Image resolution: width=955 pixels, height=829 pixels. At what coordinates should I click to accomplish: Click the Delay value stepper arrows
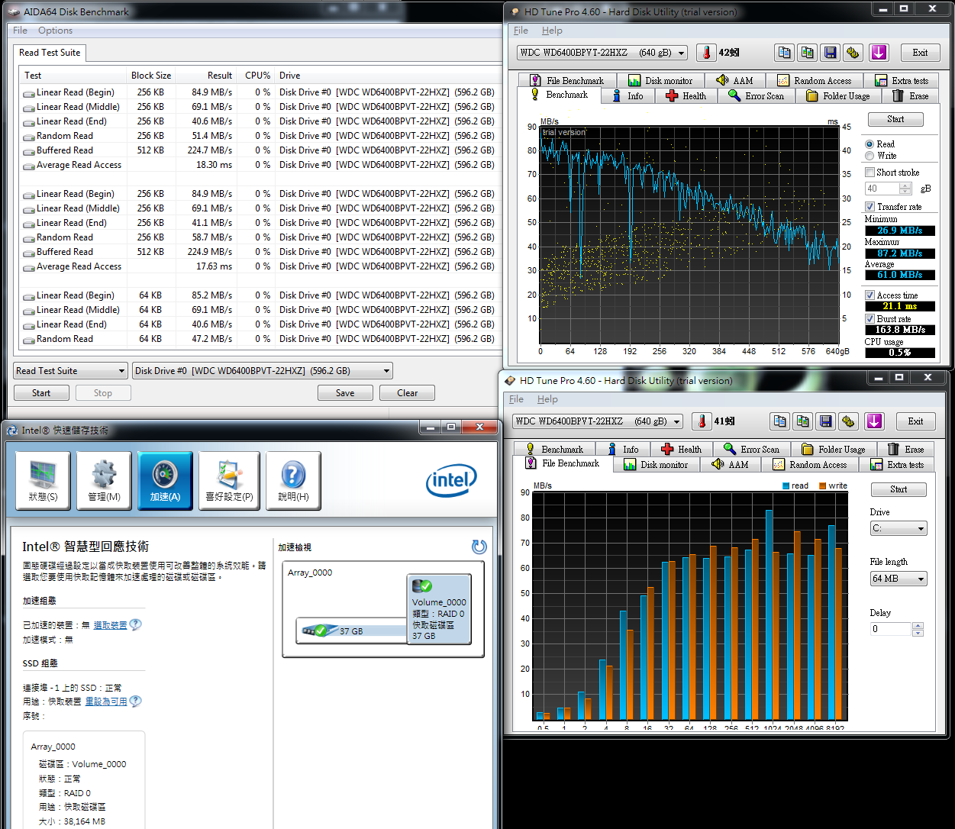point(918,629)
